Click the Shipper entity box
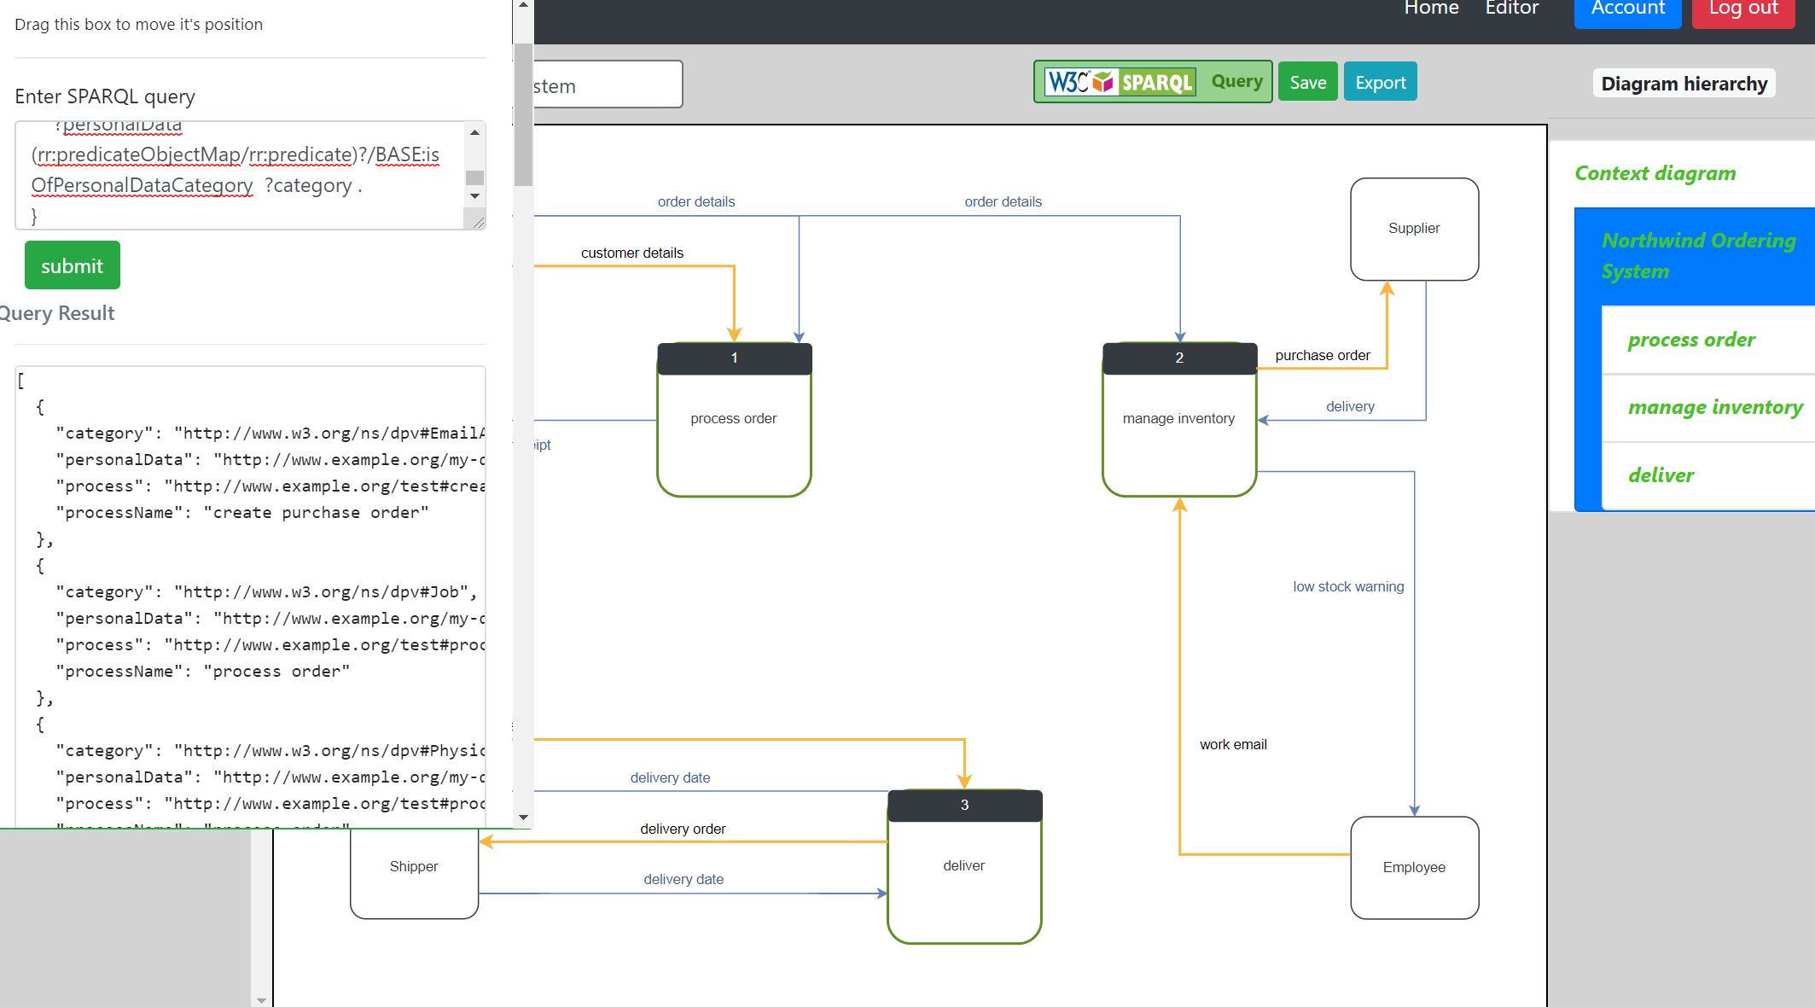 [414, 867]
